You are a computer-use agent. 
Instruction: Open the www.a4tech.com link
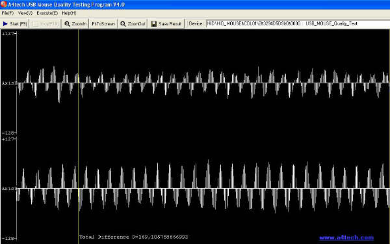(346, 237)
